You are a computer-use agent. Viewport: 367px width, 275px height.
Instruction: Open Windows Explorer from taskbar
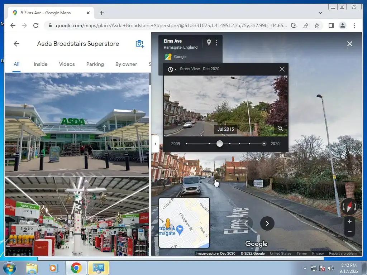32,268
